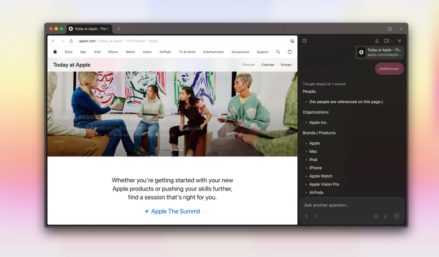Open the Support nav item
This screenshot has height=257, width=439.
263,52
